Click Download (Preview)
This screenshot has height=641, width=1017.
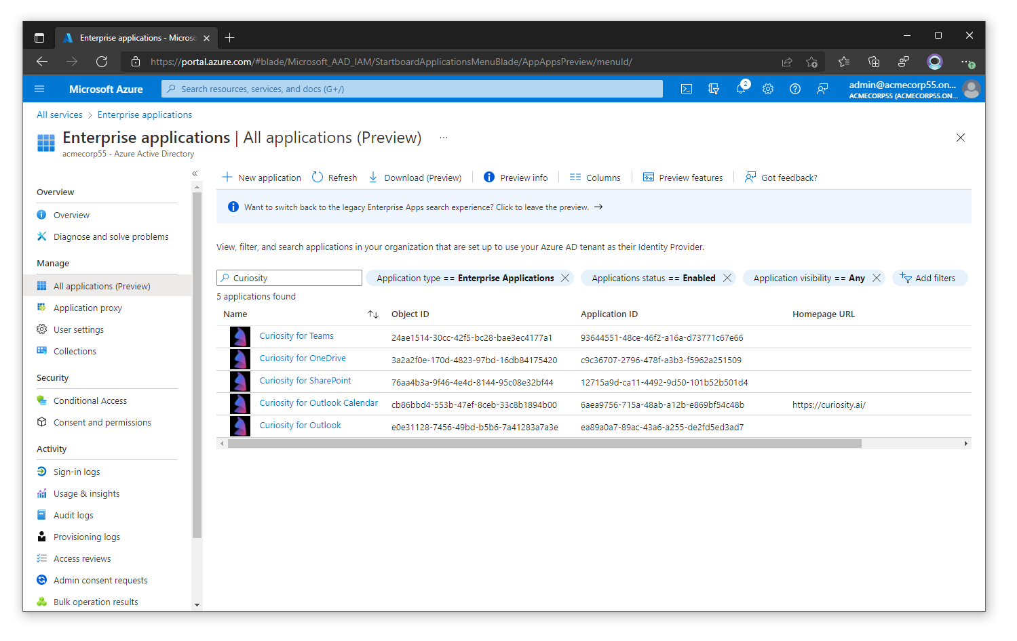coord(415,178)
